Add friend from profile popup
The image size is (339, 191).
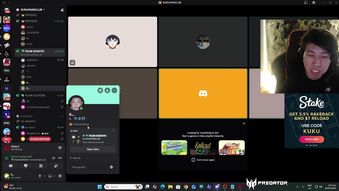107,90
